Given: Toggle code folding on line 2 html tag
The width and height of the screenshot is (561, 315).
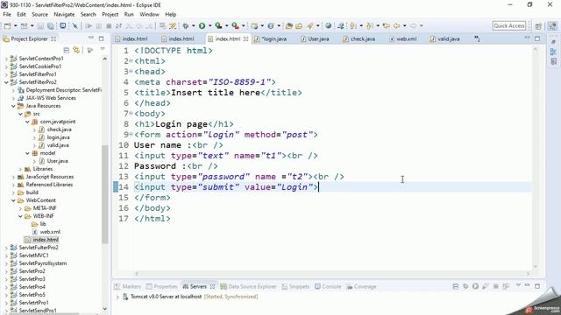Looking at the screenshot, I should click(x=131, y=61).
